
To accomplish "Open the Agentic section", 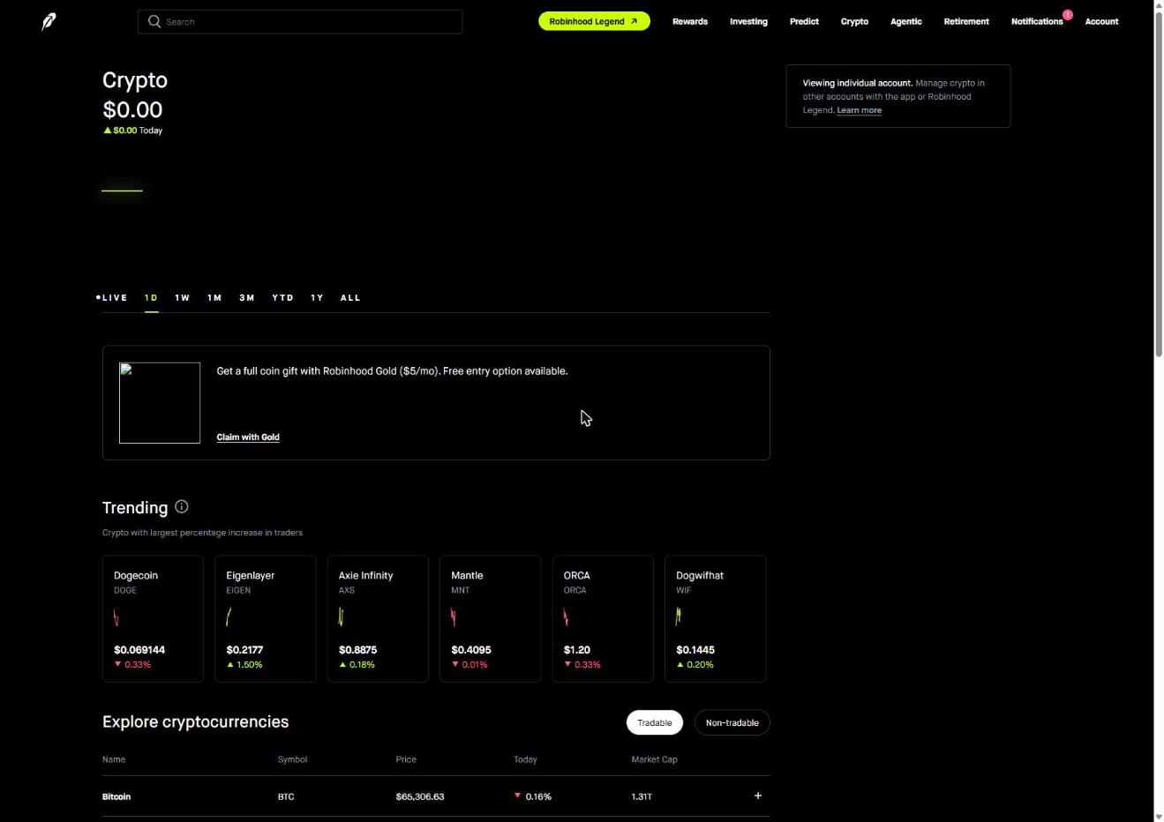I will tap(906, 21).
